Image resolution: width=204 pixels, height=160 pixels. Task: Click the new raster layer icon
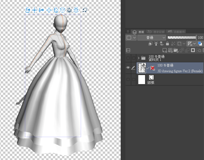(x=164, y=50)
